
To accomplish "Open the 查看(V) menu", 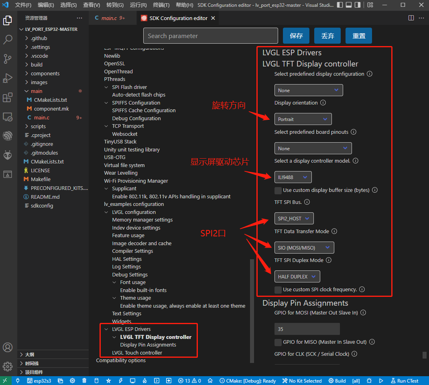I will point(91,5).
